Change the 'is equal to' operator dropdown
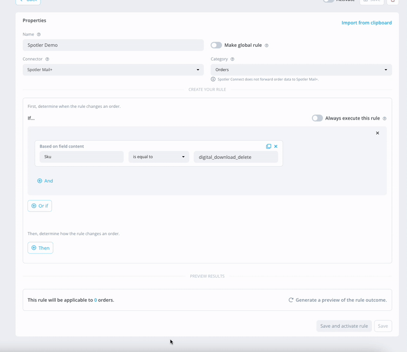 pyautogui.click(x=159, y=157)
